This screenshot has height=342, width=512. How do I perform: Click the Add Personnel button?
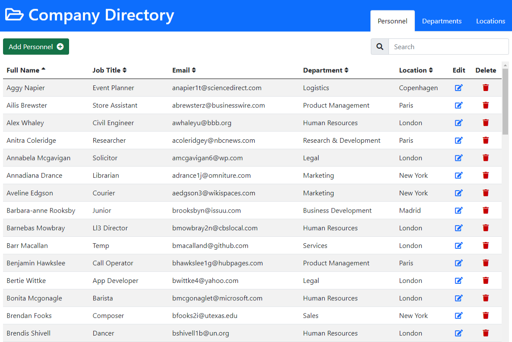pyautogui.click(x=36, y=46)
